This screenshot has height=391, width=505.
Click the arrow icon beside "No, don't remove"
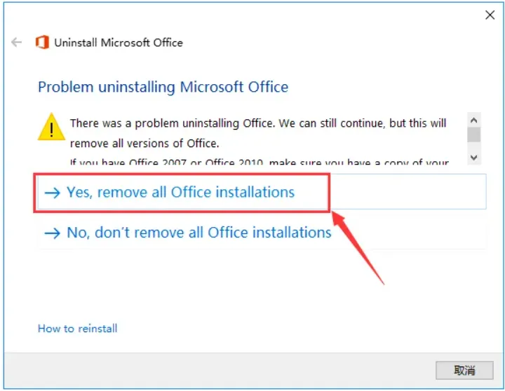52,233
